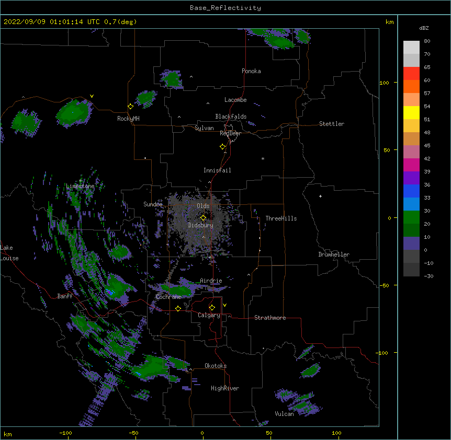
Task: Click the 100 tick on right axis
Action: coord(384,83)
